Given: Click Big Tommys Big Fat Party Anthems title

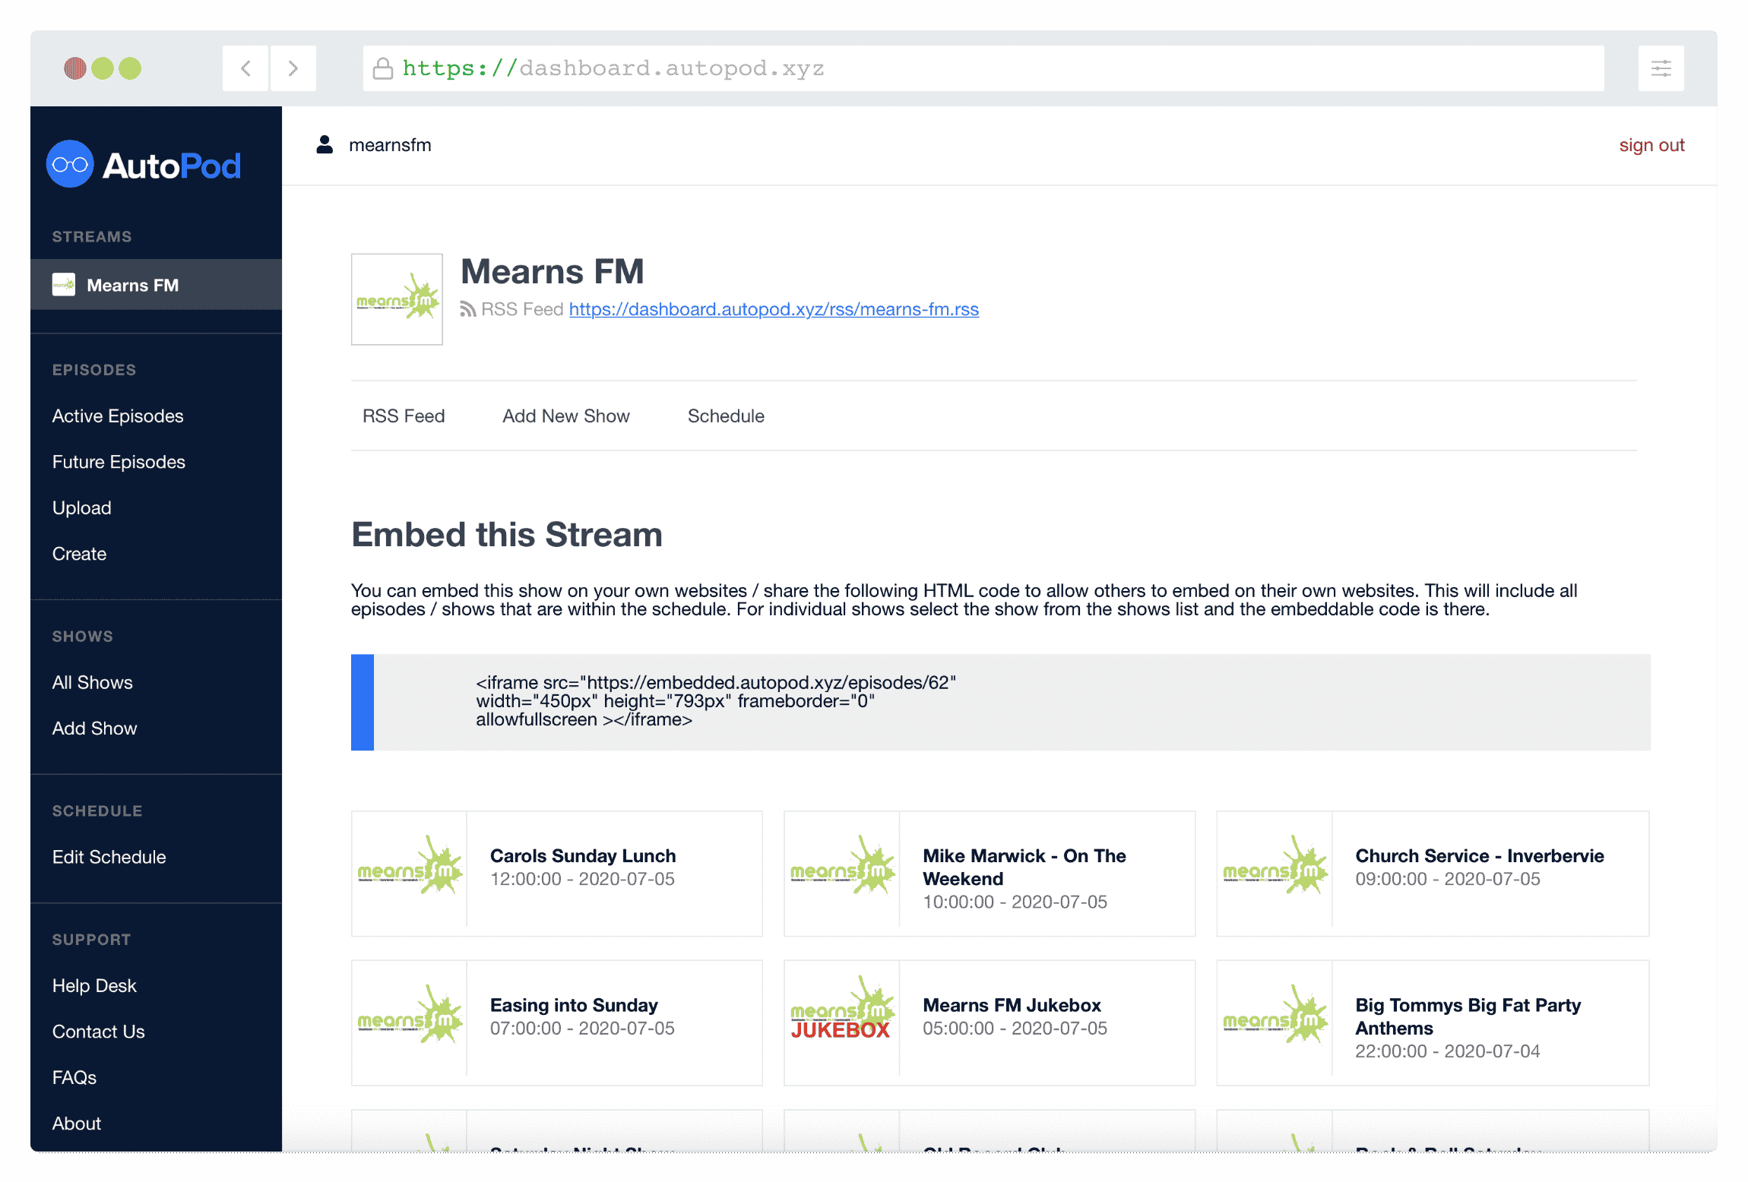Looking at the screenshot, I should (1468, 1016).
